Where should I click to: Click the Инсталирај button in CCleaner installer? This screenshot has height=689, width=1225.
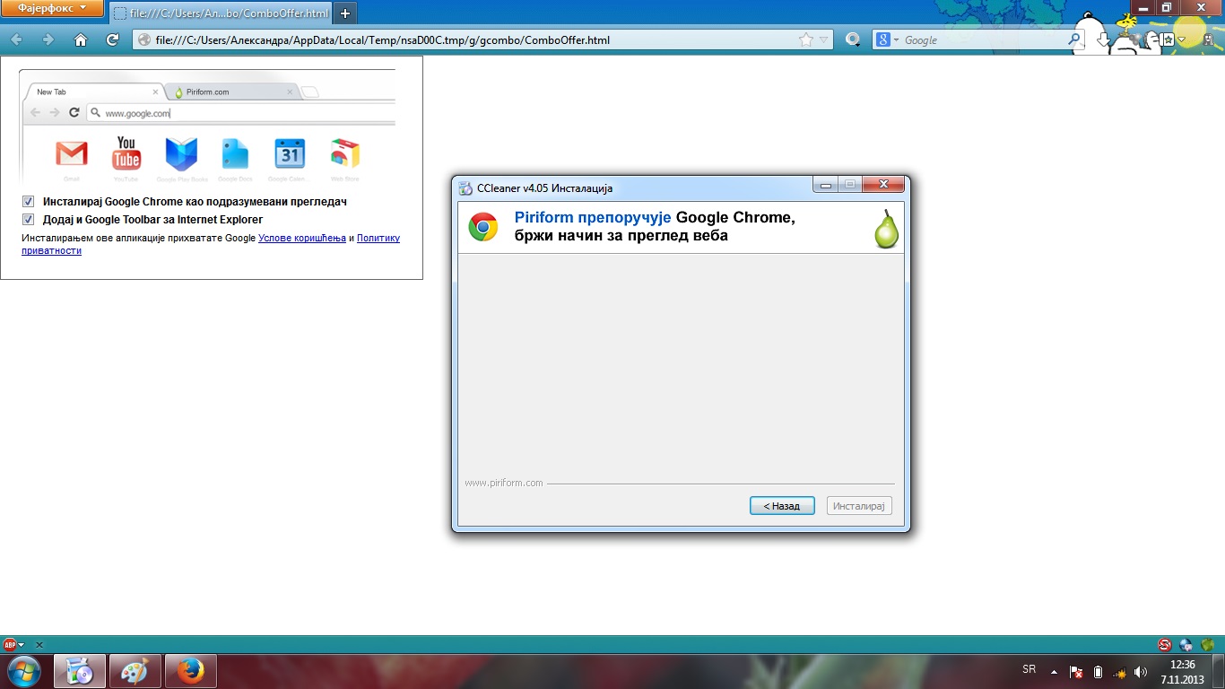(x=859, y=506)
